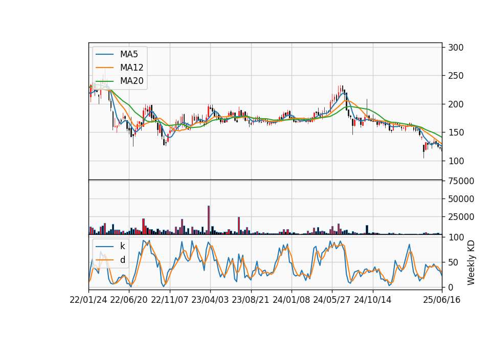Screen dimensions: 491x353
Task: Click the 100 price axis label
Action: 456,161
